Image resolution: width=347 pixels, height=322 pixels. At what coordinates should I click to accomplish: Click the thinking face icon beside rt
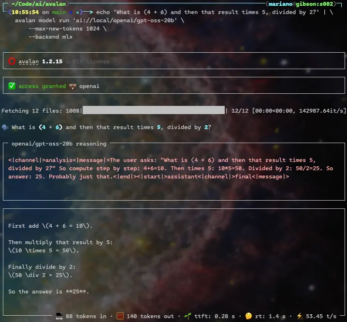pos(248,316)
